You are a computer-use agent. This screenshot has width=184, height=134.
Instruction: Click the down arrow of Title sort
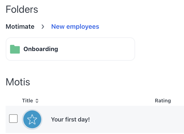[37, 102]
